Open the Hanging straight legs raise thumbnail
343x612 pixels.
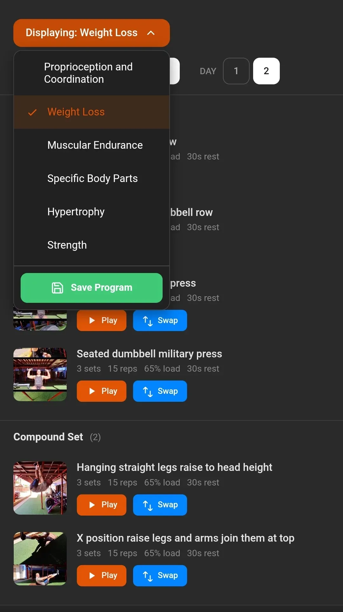[40, 488]
